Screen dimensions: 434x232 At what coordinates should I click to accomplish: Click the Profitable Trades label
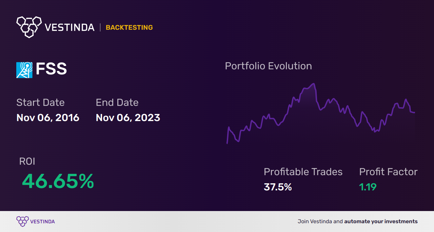coord(303,172)
